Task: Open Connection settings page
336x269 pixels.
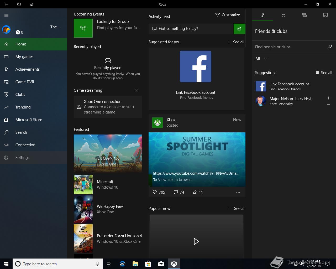Action: (x=34, y=145)
